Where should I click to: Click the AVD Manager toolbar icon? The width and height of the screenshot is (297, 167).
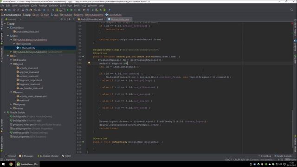click(97, 10)
